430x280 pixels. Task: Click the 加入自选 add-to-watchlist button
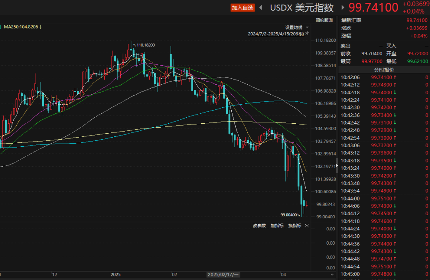pyautogui.click(x=242, y=8)
